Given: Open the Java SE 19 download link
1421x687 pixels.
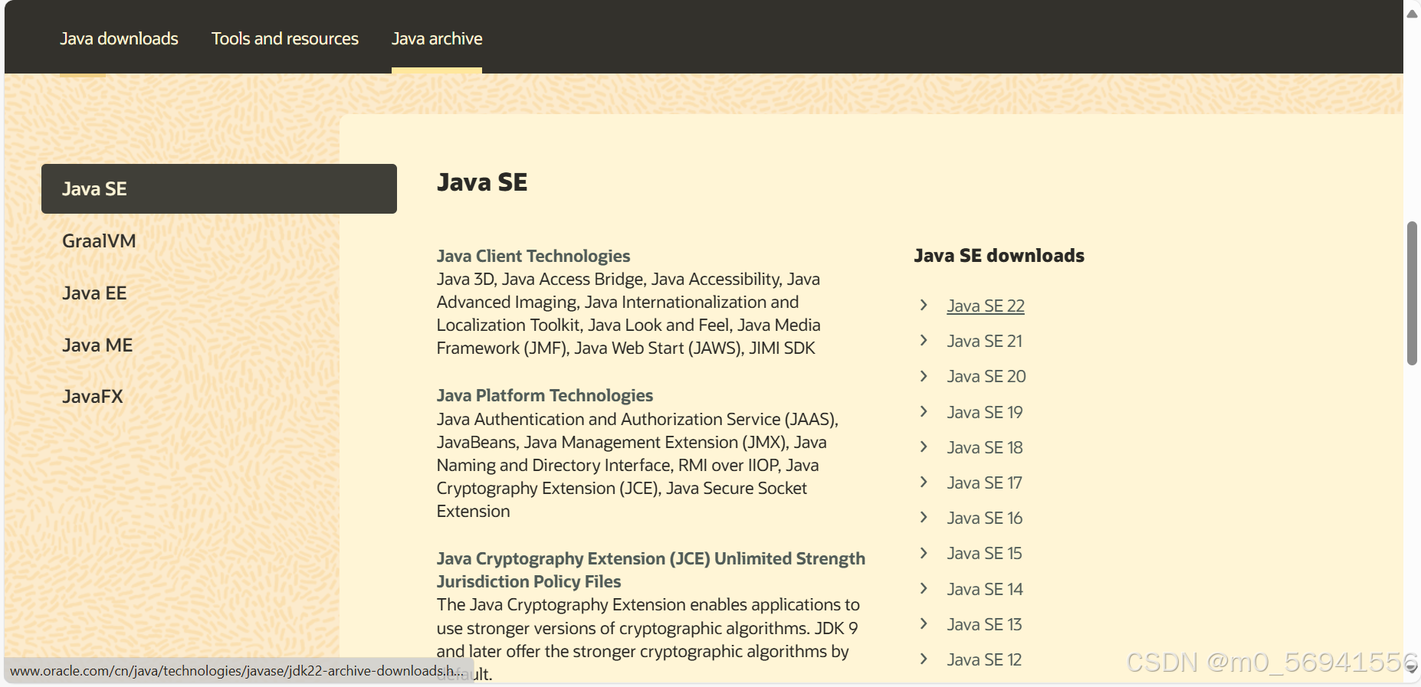Looking at the screenshot, I should click(x=985, y=412).
